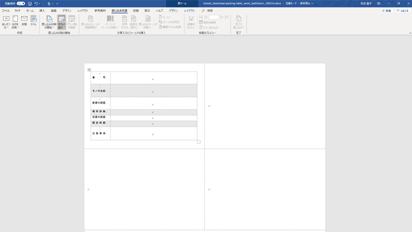The height and width of the screenshot is (232, 412).
Task: Switch to the Insert (挿入) tab
Action: pos(42,10)
